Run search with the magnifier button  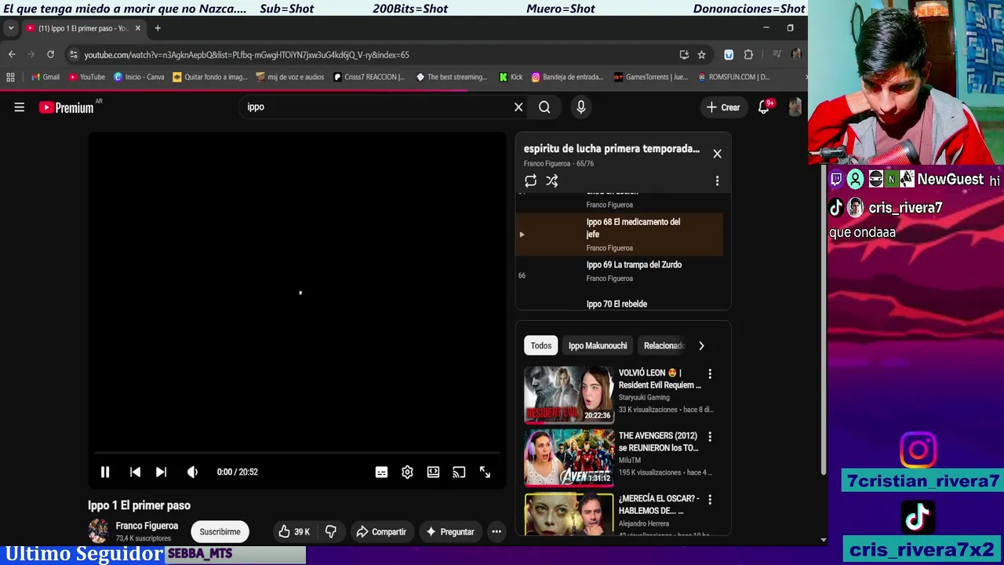[544, 108]
